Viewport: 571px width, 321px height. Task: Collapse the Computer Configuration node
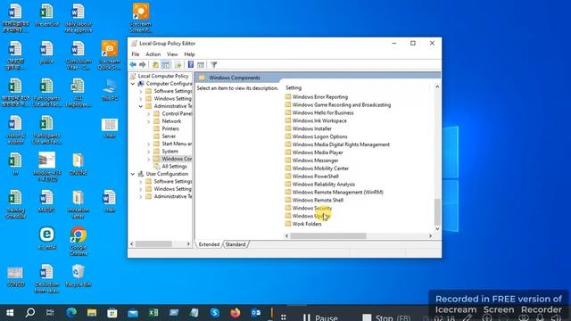coord(133,84)
